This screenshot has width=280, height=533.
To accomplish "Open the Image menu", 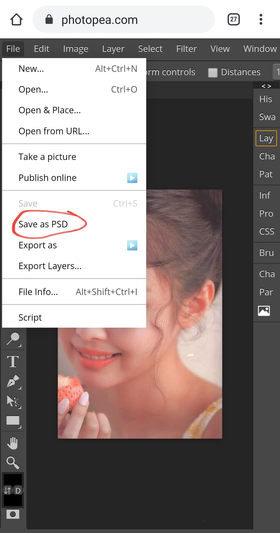I will [x=75, y=49].
